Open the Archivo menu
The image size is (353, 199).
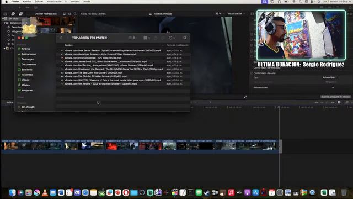point(27,2)
